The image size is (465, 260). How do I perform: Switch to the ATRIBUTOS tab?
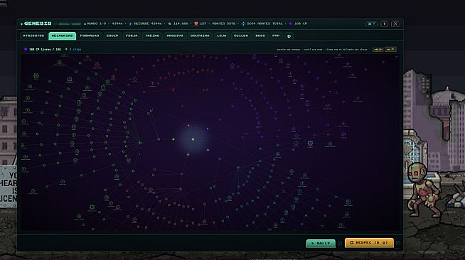coord(33,36)
